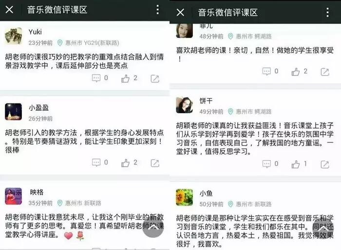The height and width of the screenshot is (250, 341).
Task: Open the comment bubble on 菲儿's post
Action: (x=266, y=71)
